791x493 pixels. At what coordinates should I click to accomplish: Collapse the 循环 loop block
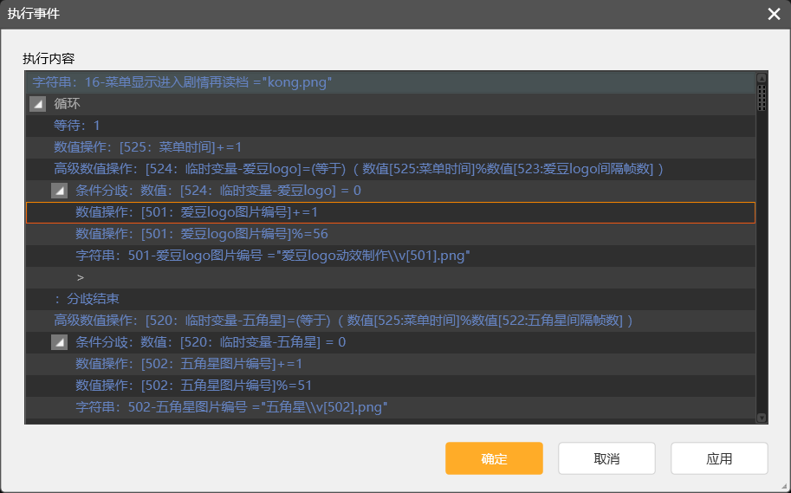[x=37, y=104]
